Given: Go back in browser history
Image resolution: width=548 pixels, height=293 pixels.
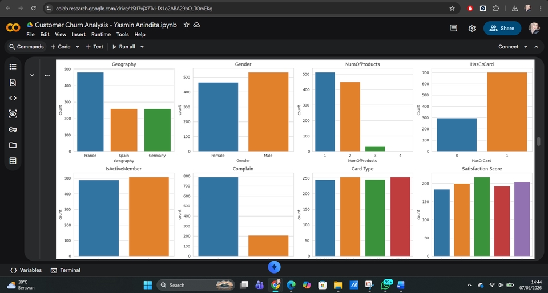Looking at the screenshot, I should [x=7, y=8].
